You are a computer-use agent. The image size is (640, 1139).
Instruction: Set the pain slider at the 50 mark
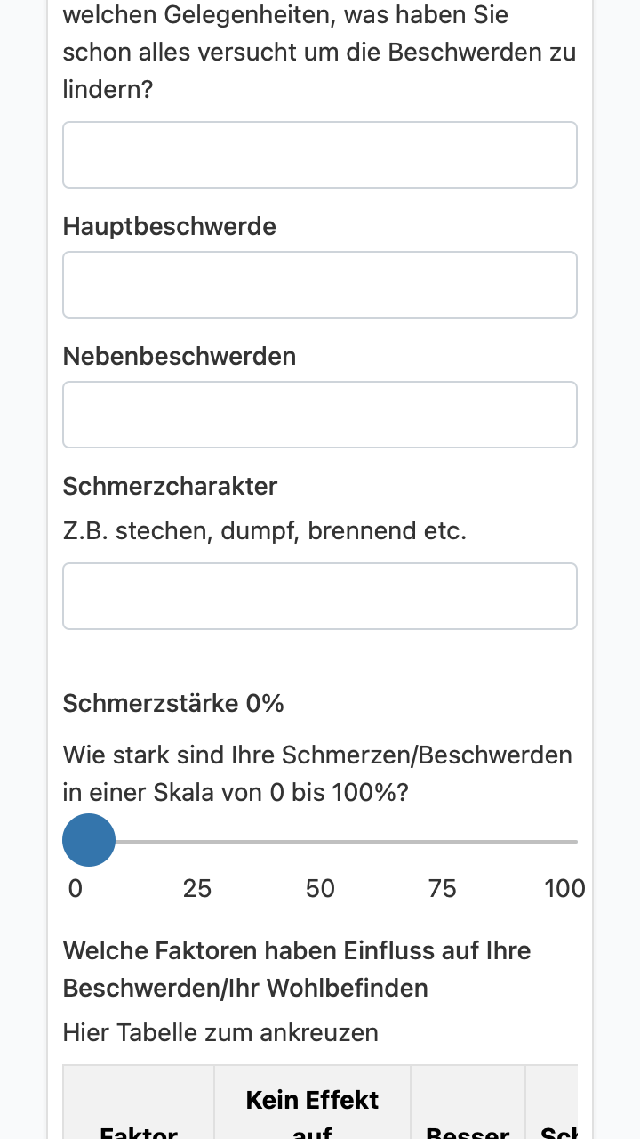pyautogui.click(x=320, y=841)
